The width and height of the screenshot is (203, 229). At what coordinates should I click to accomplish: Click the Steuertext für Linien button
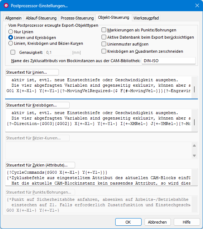click(x=32, y=72)
